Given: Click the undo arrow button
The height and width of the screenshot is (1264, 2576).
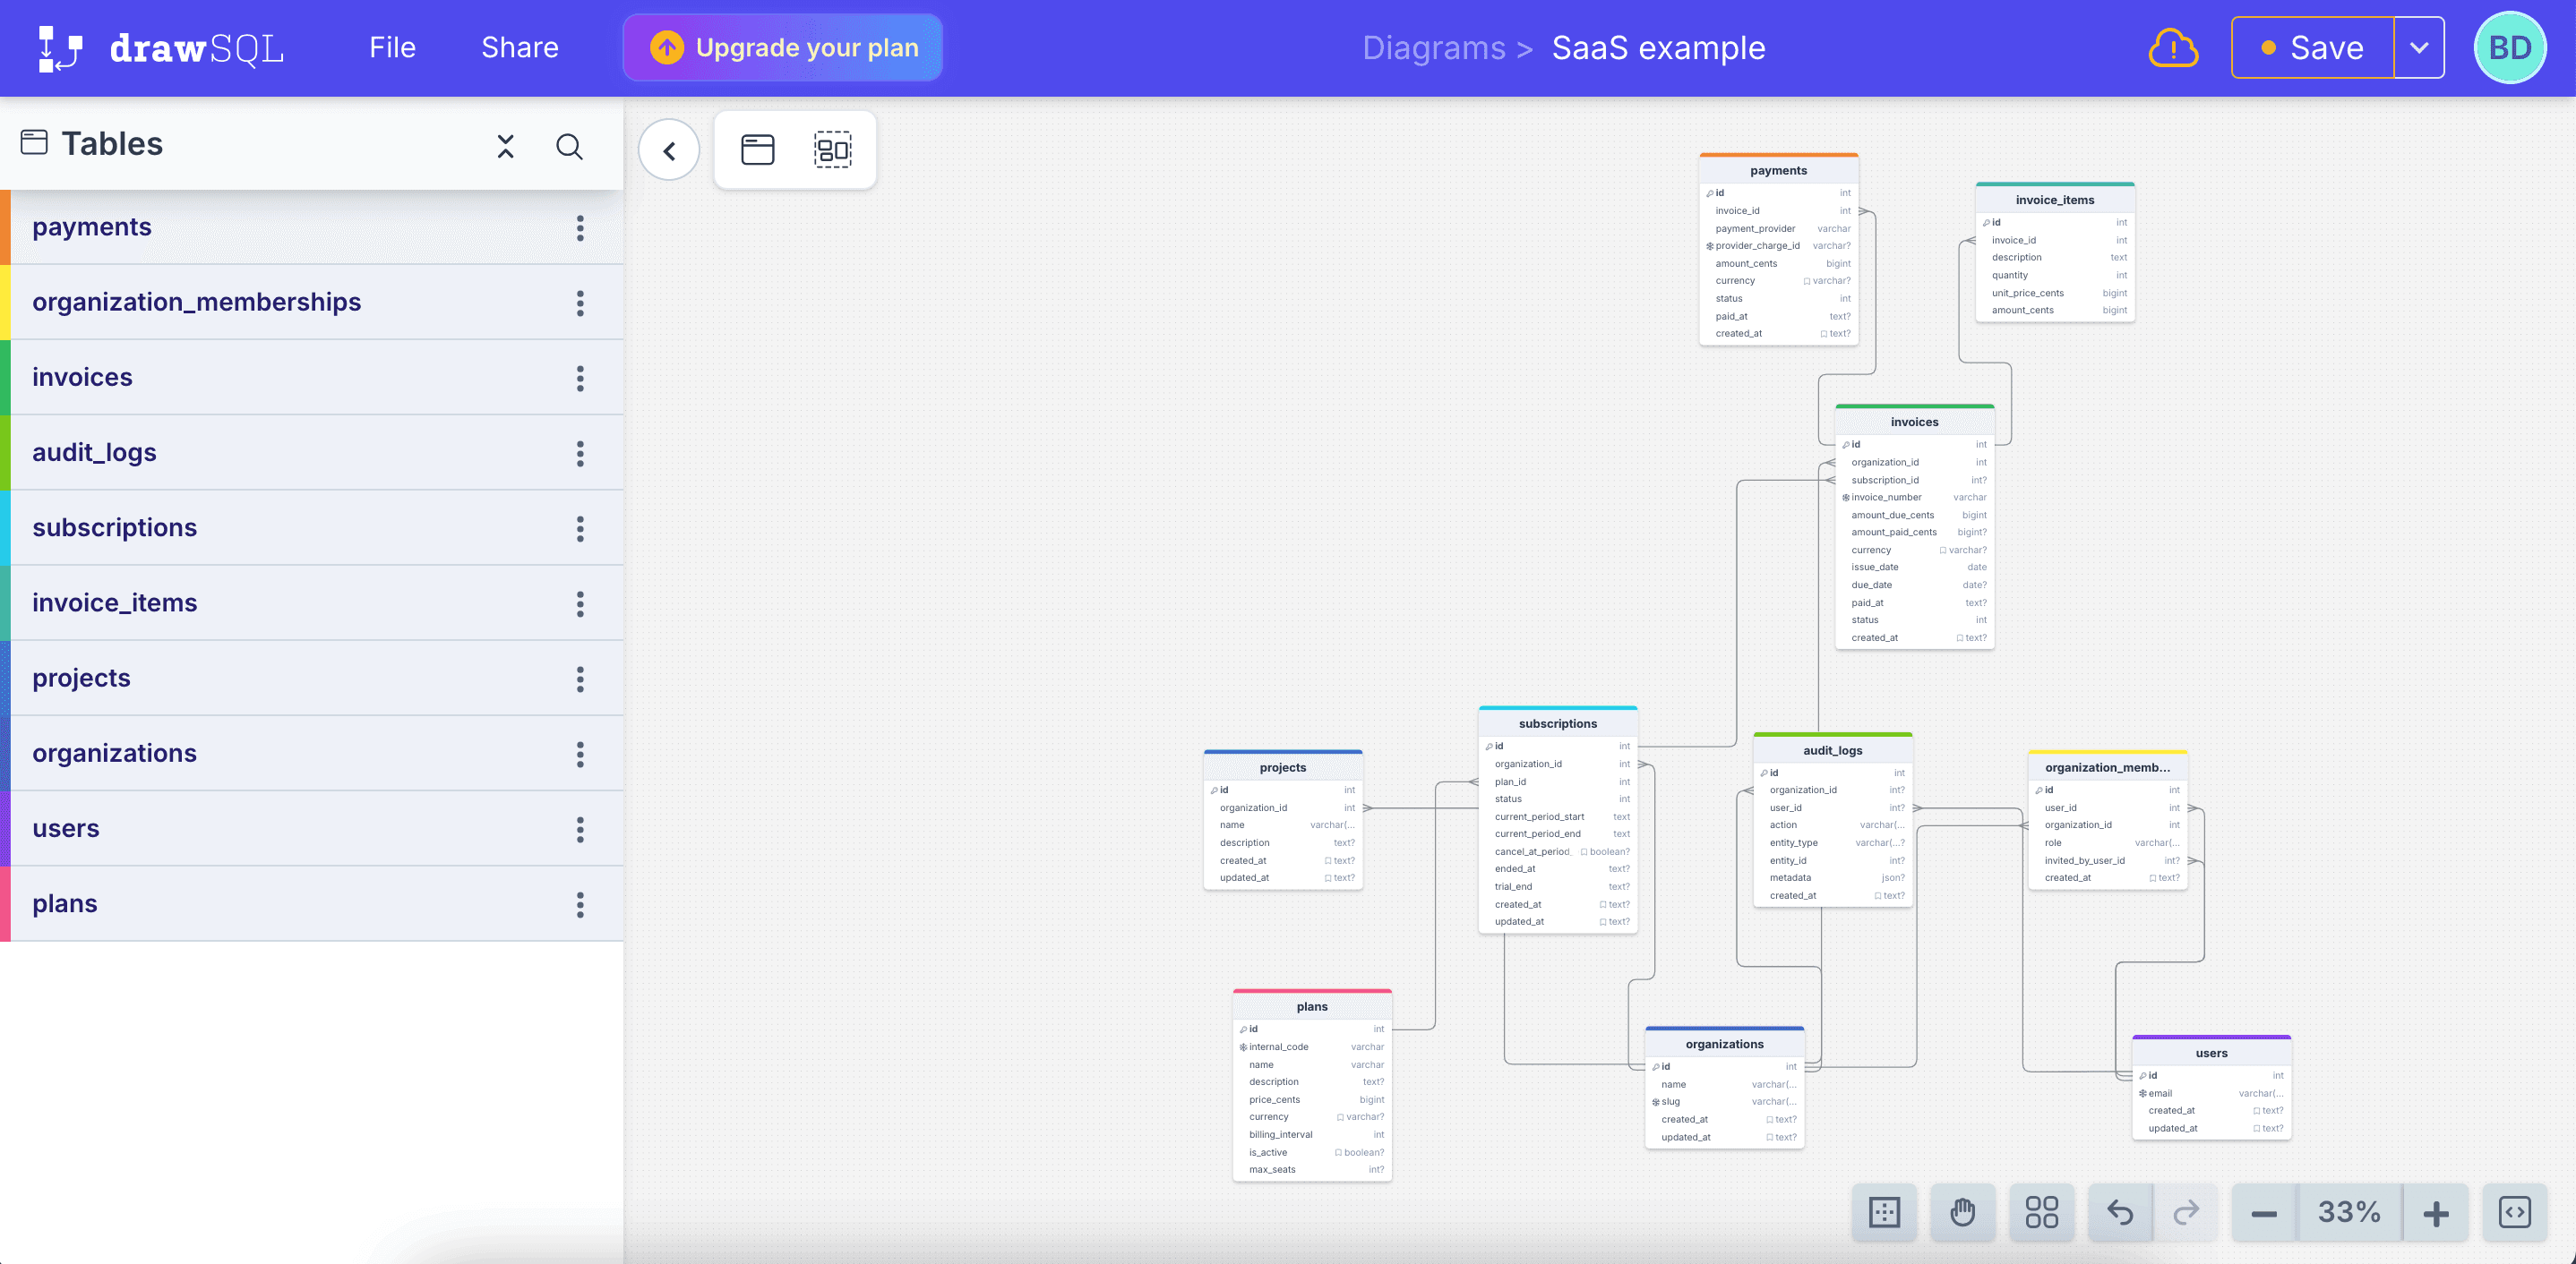Looking at the screenshot, I should [x=2120, y=1212].
